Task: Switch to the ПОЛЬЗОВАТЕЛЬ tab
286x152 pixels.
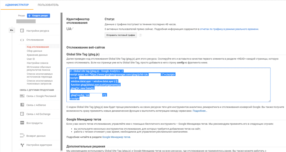Action: click(x=48, y=5)
